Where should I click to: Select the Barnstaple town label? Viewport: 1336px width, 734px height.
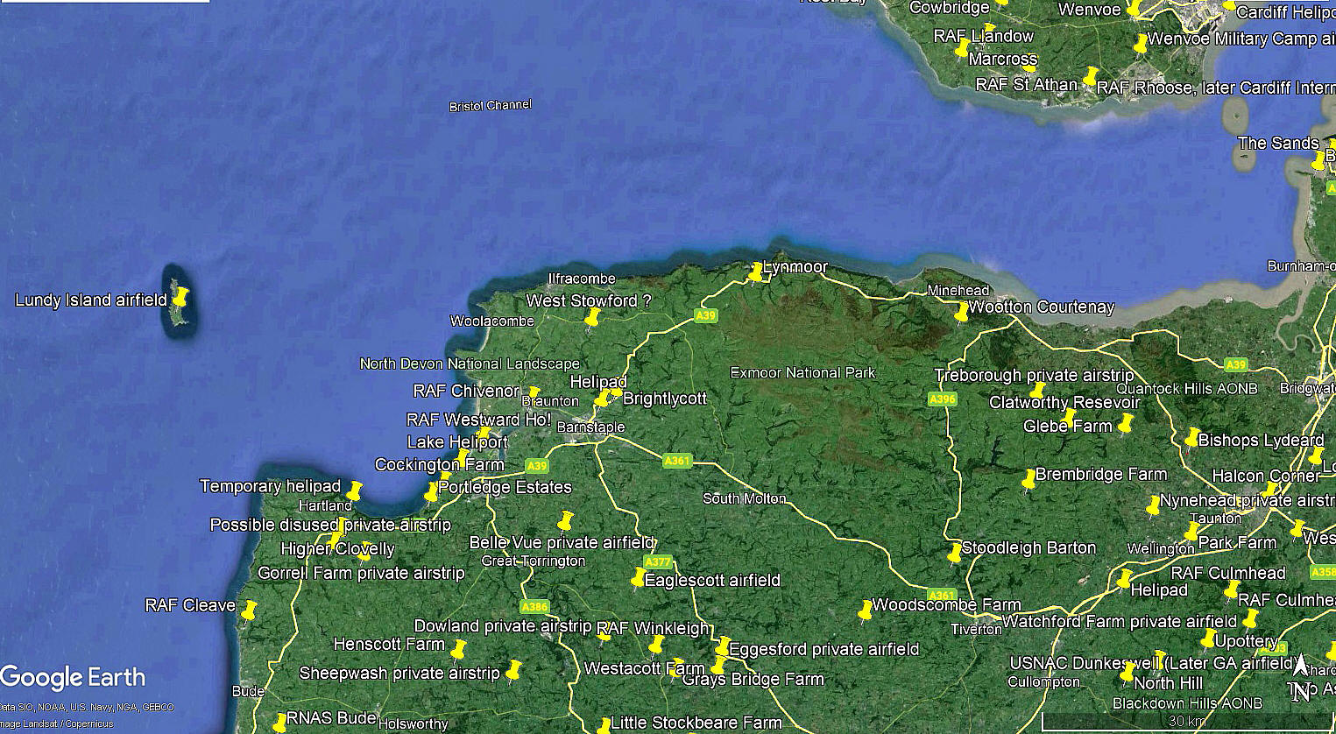[590, 427]
